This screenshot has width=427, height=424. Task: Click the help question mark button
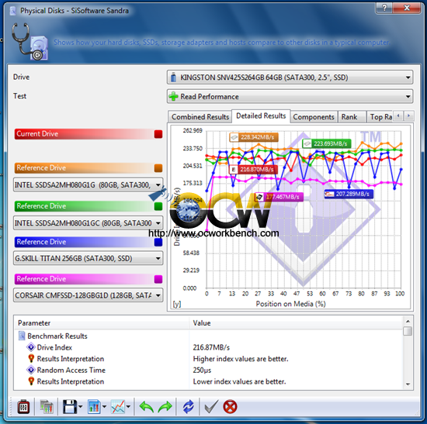tap(384, 8)
